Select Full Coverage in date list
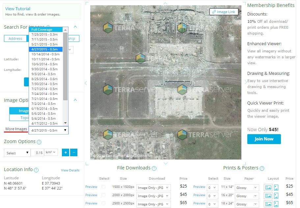This screenshot has height=208, width=300. (46, 29)
